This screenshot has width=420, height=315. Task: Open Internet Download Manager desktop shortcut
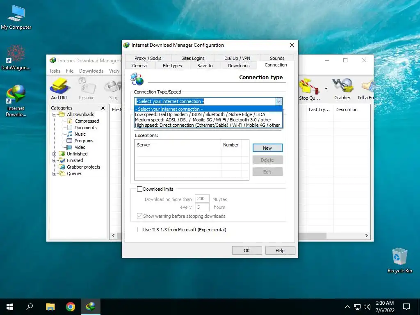pyautogui.click(x=16, y=101)
